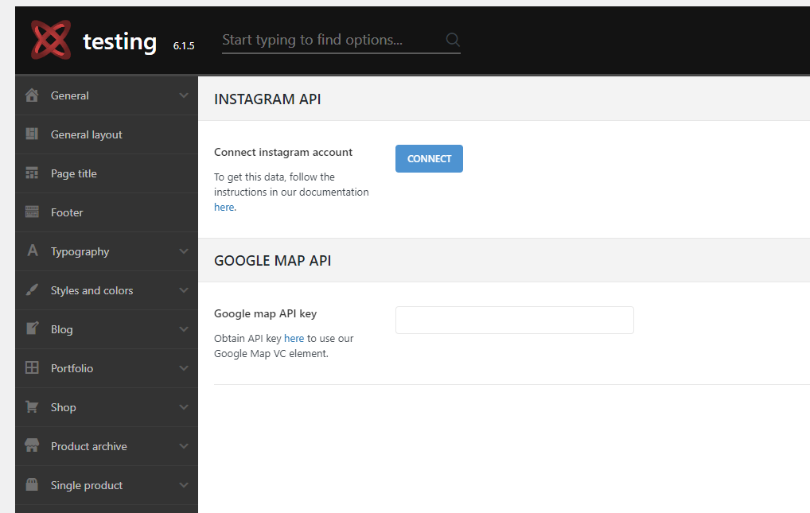Open the Shop menu item
The image size is (810, 513).
[107, 407]
